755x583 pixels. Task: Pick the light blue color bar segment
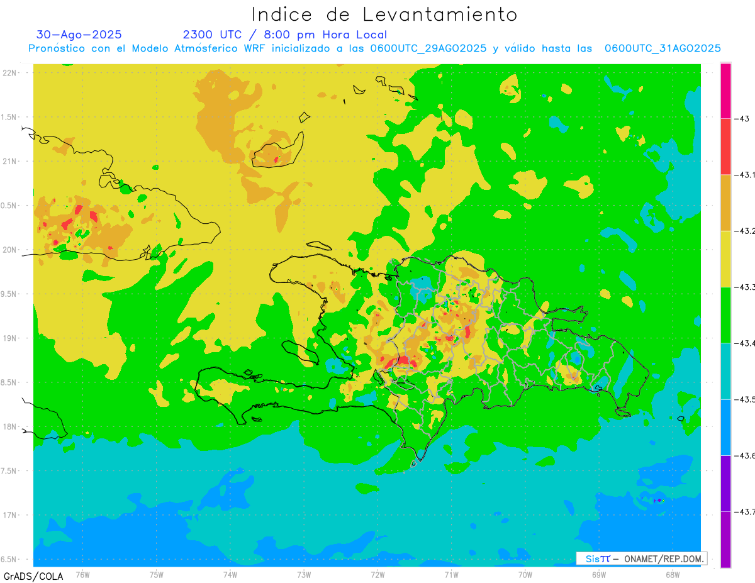point(725,427)
